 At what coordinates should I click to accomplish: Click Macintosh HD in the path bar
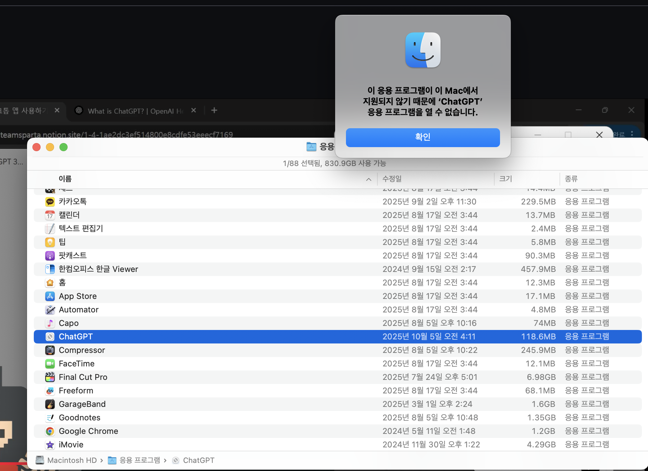click(72, 460)
